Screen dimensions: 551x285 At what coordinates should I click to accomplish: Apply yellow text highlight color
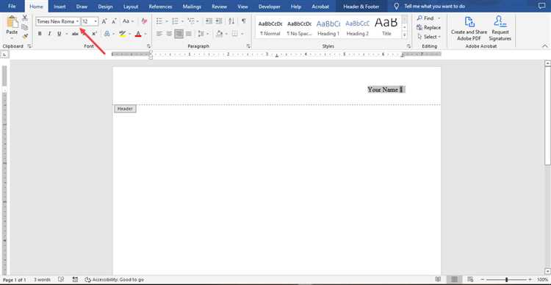pyautogui.click(x=122, y=34)
